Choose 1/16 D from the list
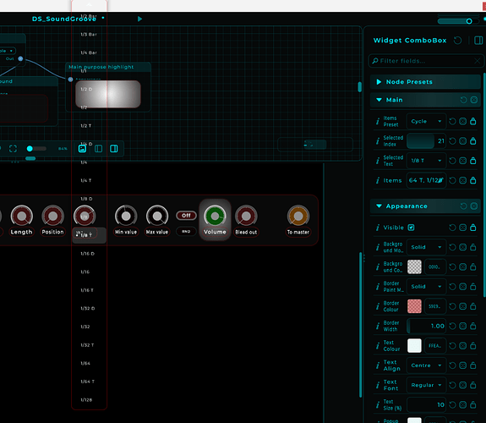Image resolution: width=486 pixels, height=423 pixels. click(88, 254)
